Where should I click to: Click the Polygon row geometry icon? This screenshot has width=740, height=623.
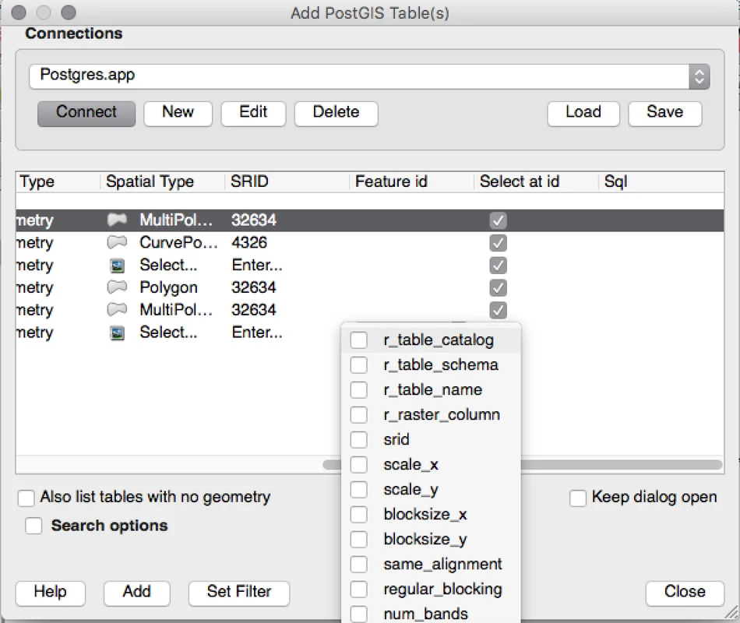[x=117, y=287]
